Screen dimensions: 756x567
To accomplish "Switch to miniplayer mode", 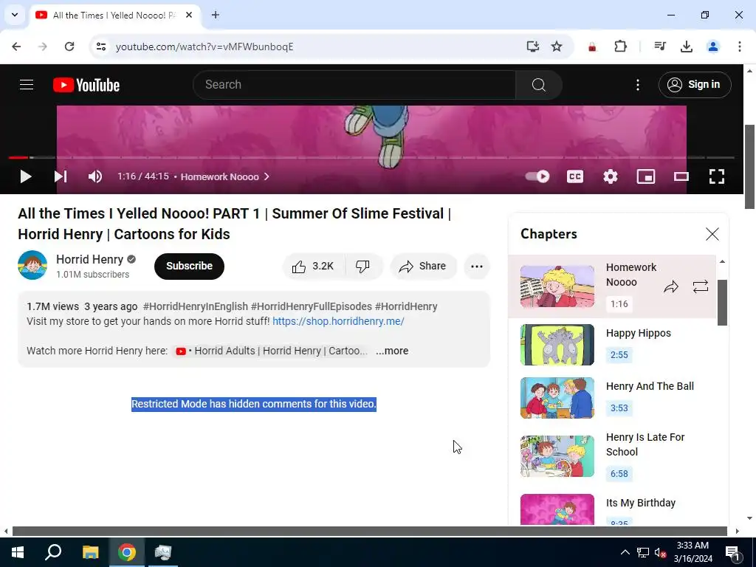I will coord(645,176).
